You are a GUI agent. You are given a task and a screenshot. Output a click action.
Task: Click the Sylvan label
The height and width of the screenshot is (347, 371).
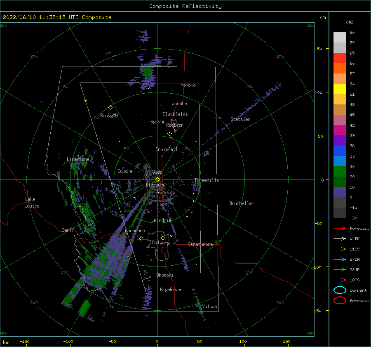158,122
